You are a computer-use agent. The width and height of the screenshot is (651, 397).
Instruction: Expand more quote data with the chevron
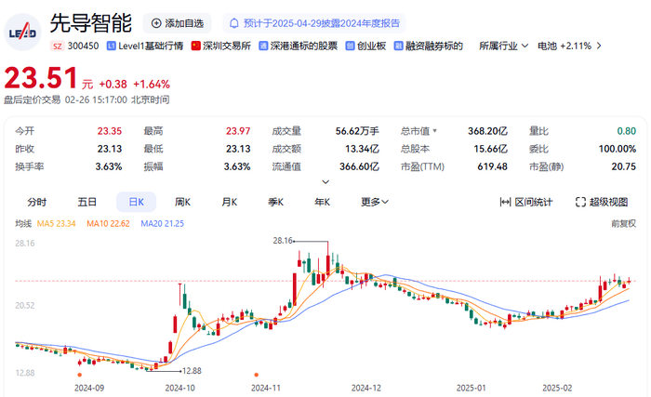click(325, 182)
